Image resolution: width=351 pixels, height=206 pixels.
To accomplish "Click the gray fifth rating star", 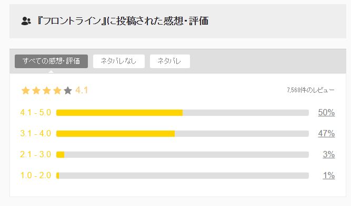I will pos(67,91).
